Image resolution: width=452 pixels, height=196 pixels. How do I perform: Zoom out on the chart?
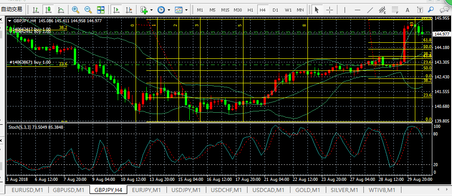88,10
